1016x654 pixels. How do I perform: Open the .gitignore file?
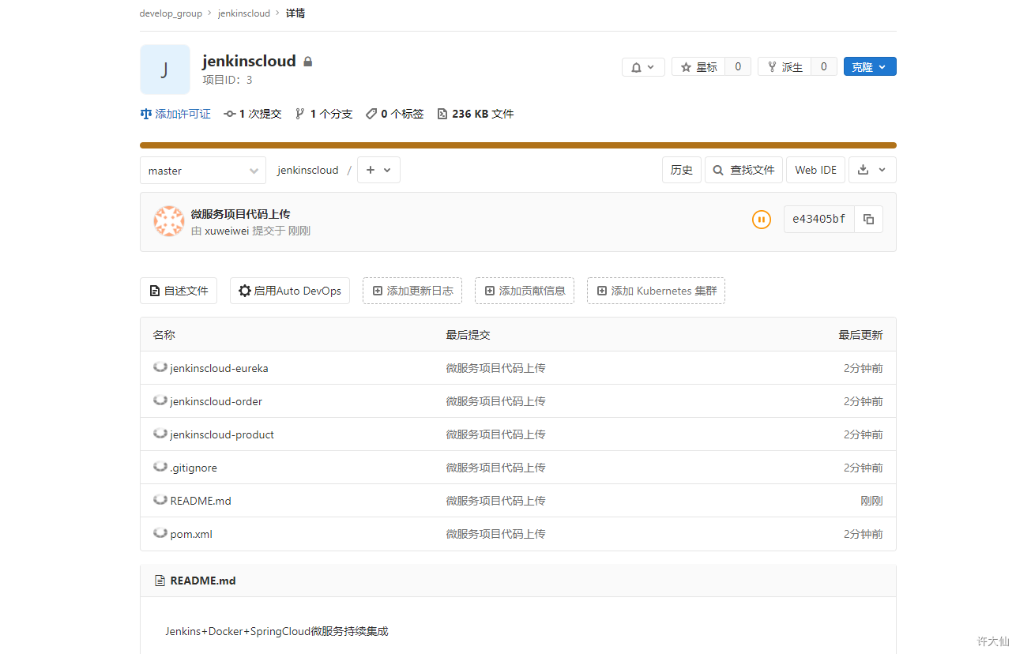(x=194, y=468)
